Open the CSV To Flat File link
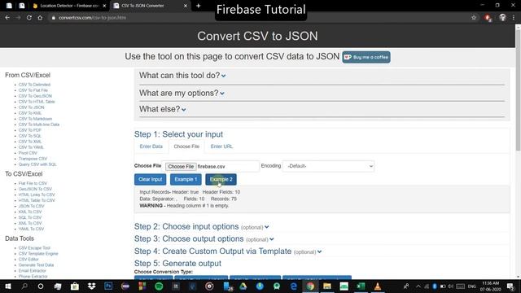Viewport: 521px width, 293px height. point(33,90)
